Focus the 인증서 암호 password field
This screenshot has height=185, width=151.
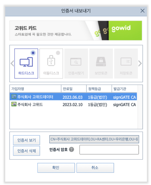(109, 149)
